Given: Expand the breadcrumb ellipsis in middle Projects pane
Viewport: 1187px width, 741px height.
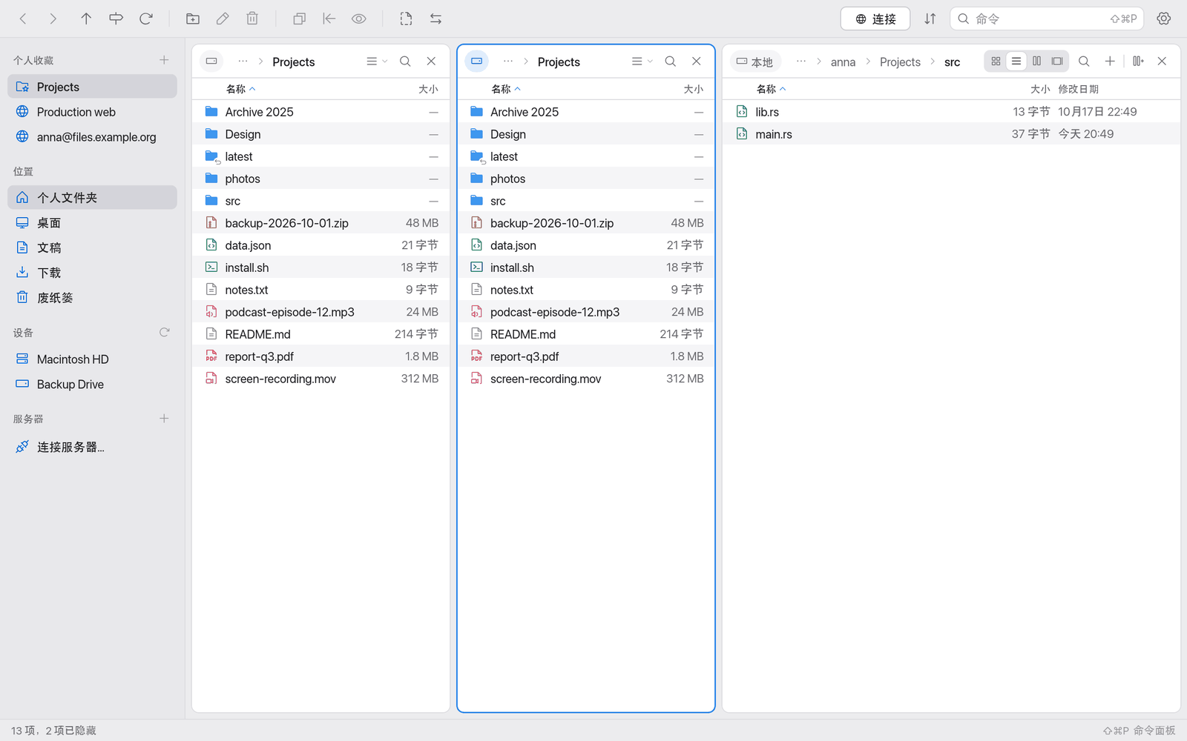Looking at the screenshot, I should [x=508, y=62].
